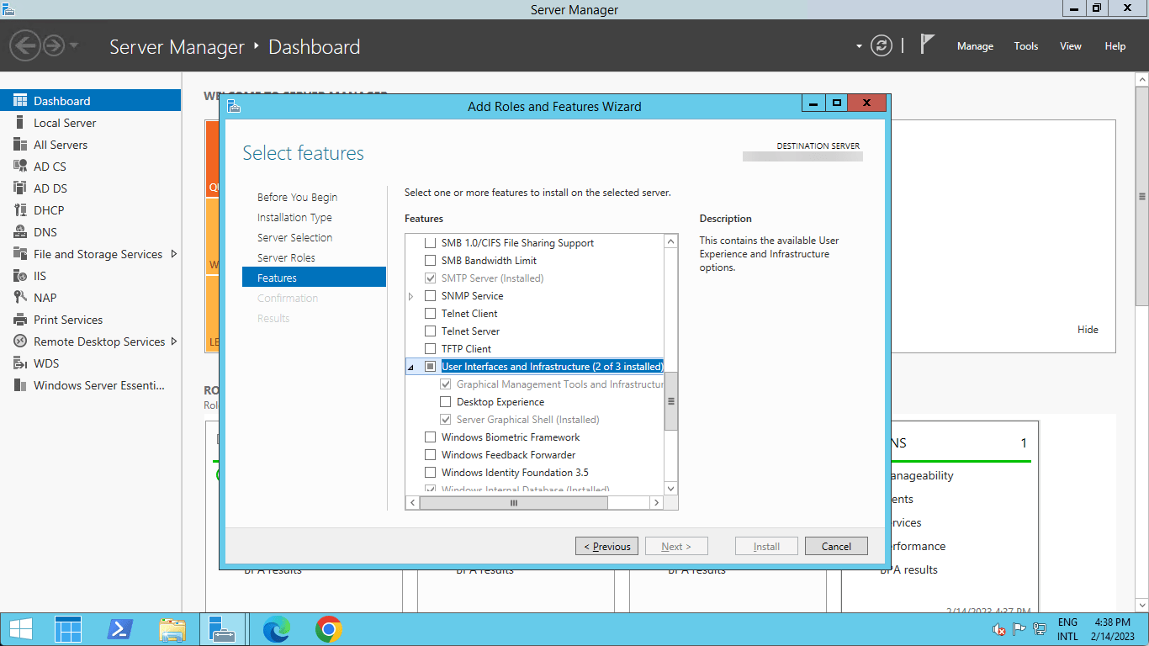Open the notifications flag

pyautogui.click(x=927, y=45)
